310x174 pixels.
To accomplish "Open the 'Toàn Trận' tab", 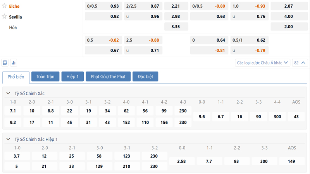I will pyautogui.click(x=45, y=77).
